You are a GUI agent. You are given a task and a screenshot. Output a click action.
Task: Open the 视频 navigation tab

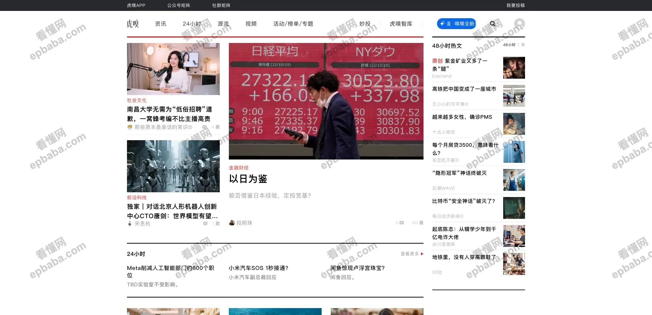(x=251, y=24)
